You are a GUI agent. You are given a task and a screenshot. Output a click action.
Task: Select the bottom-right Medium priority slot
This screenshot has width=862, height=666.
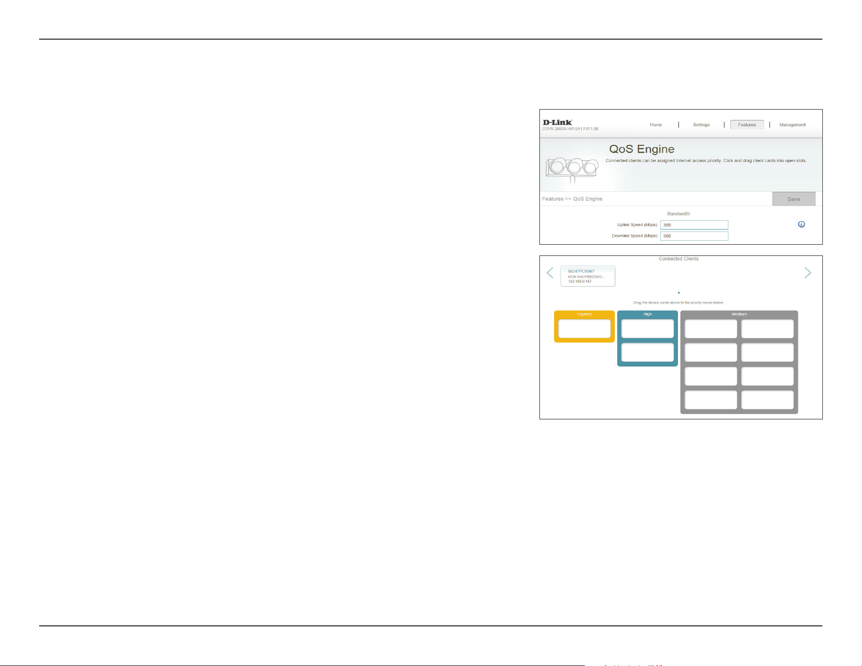(x=768, y=400)
